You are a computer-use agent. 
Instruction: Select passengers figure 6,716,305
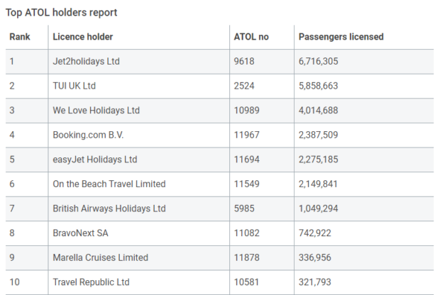click(x=318, y=62)
